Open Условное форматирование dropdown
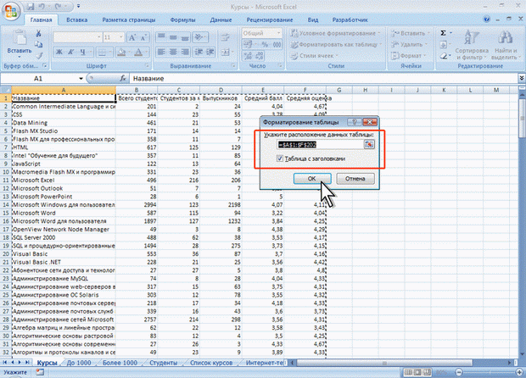Image resolution: width=526 pixels, height=378 pixels. (336, 33)
